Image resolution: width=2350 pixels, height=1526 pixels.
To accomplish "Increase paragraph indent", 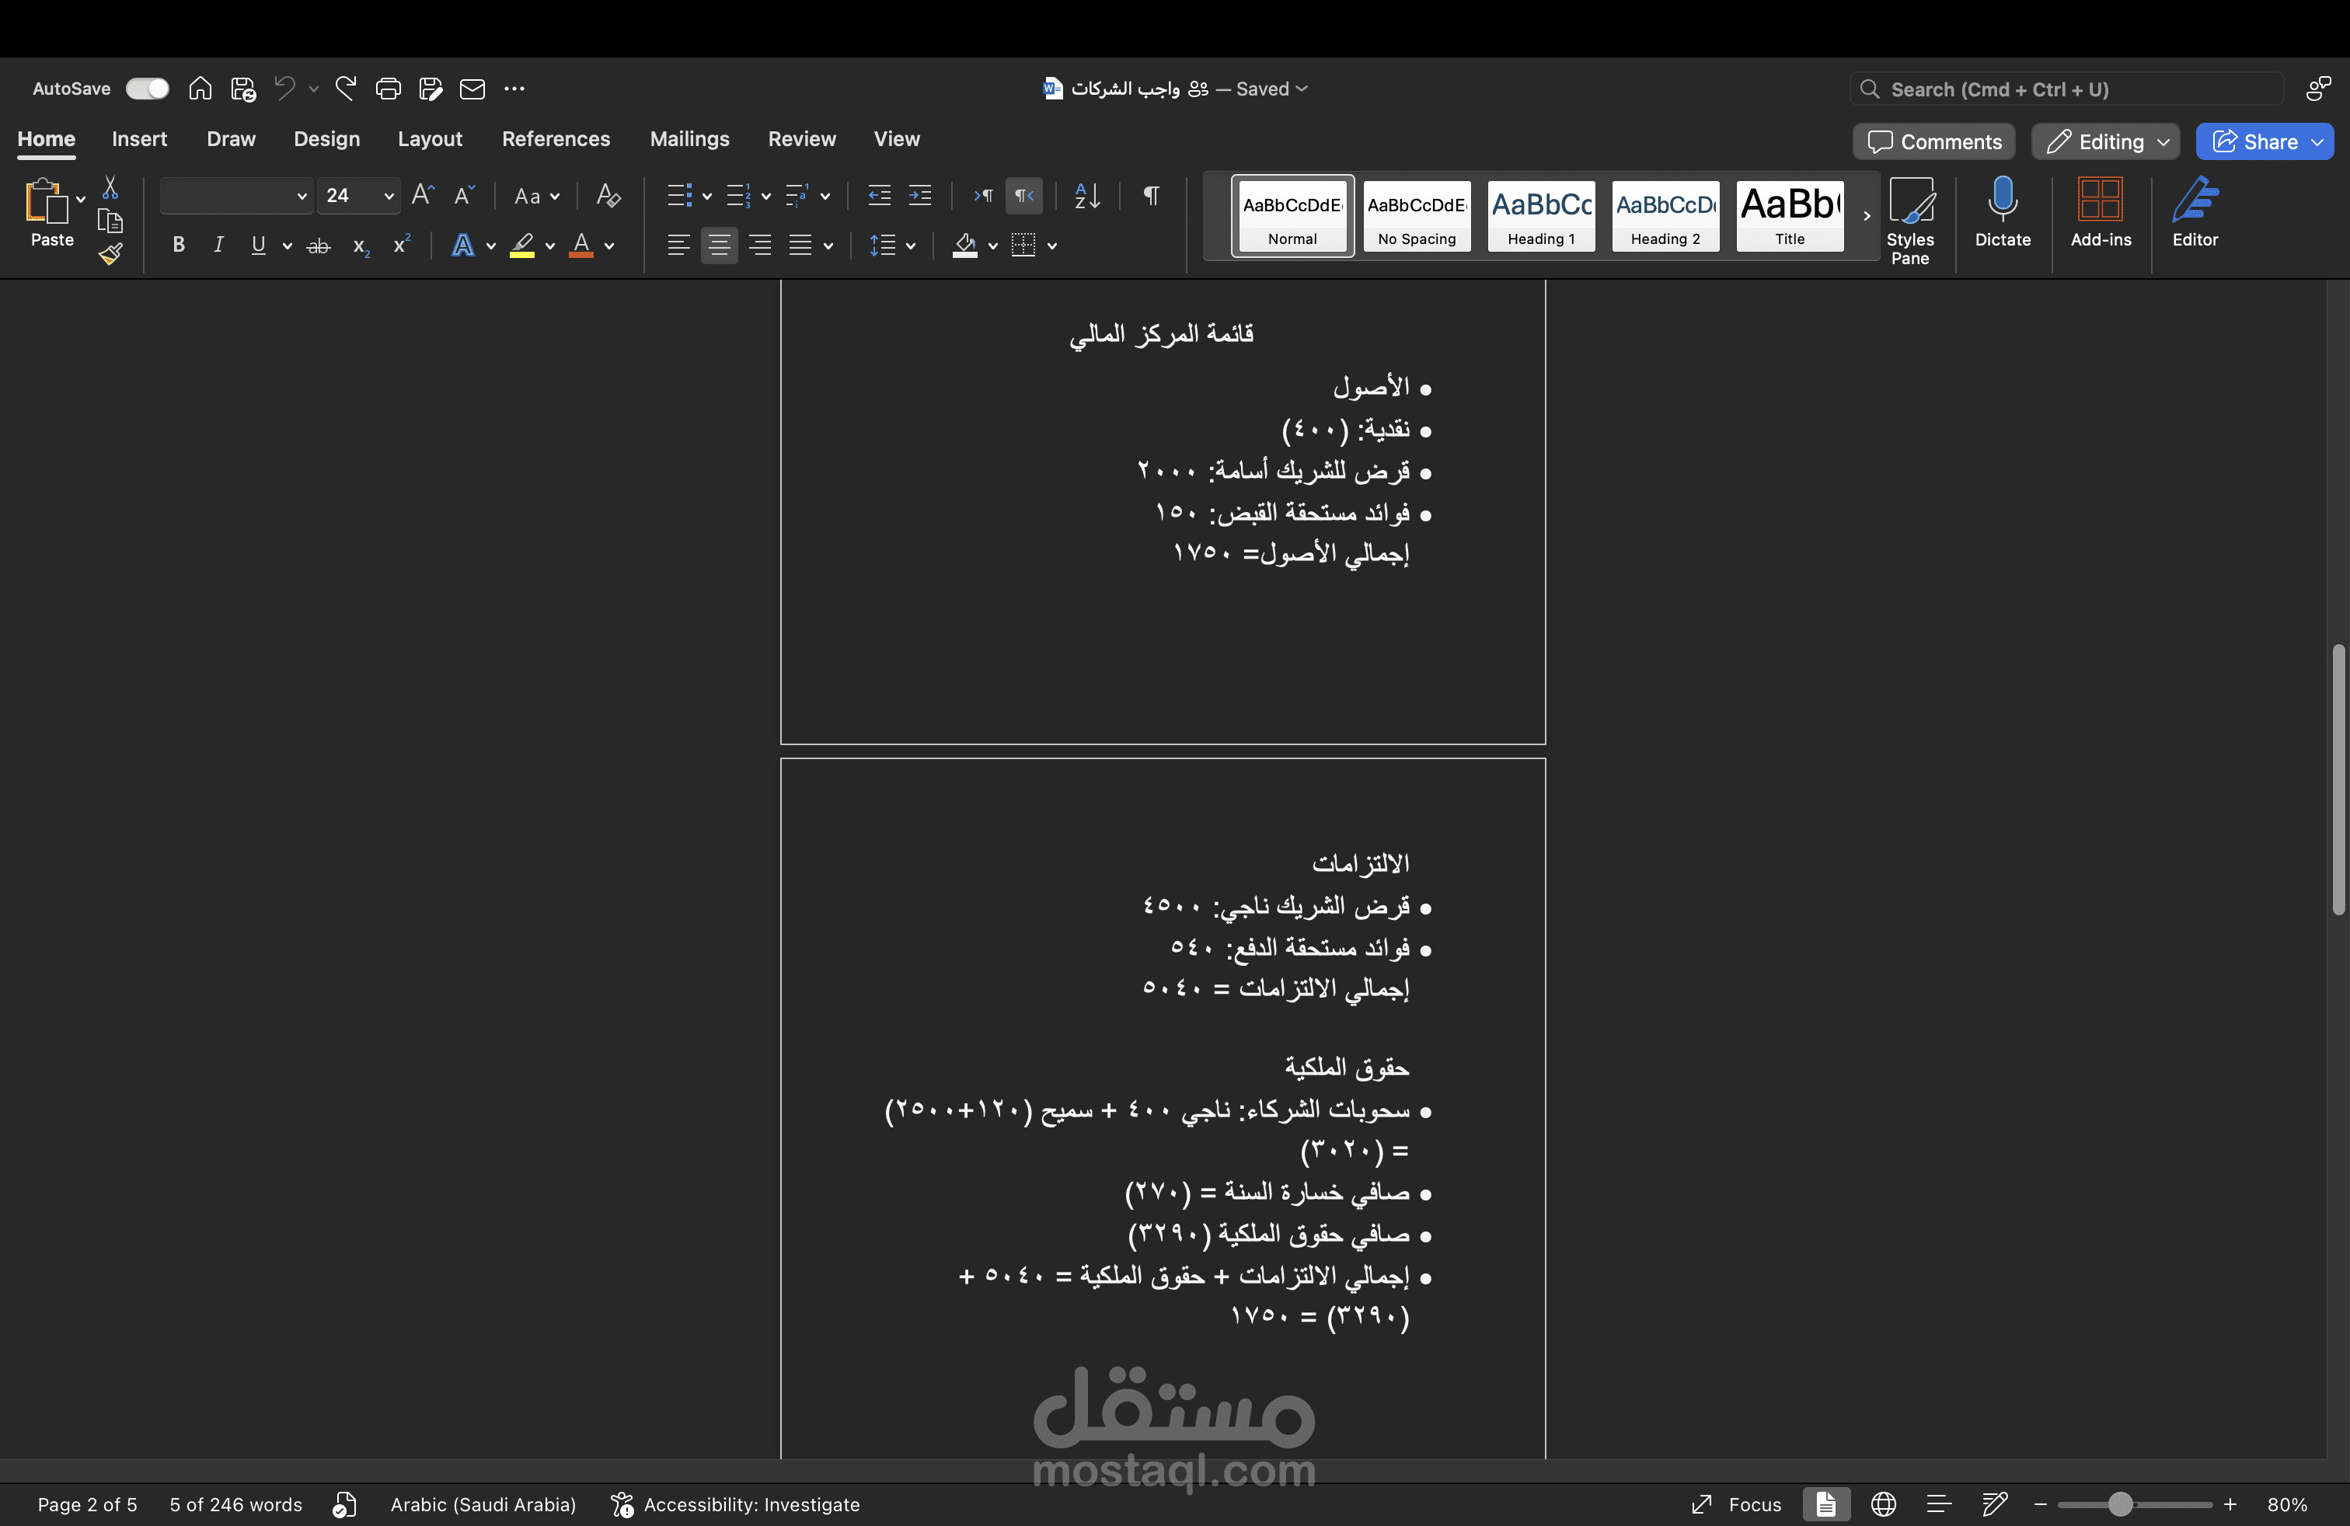I will (x=920, y=196).
